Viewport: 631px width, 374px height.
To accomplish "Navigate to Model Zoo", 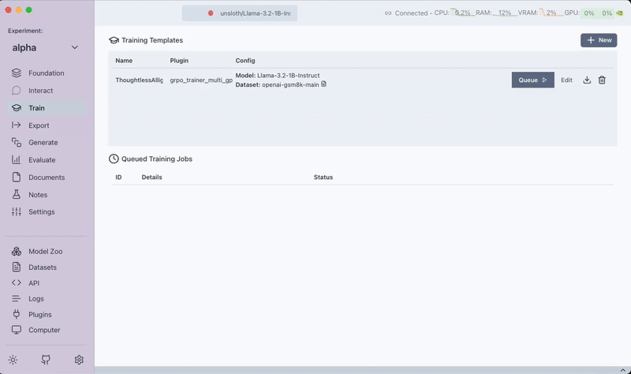I will click(x=45, y=252).
